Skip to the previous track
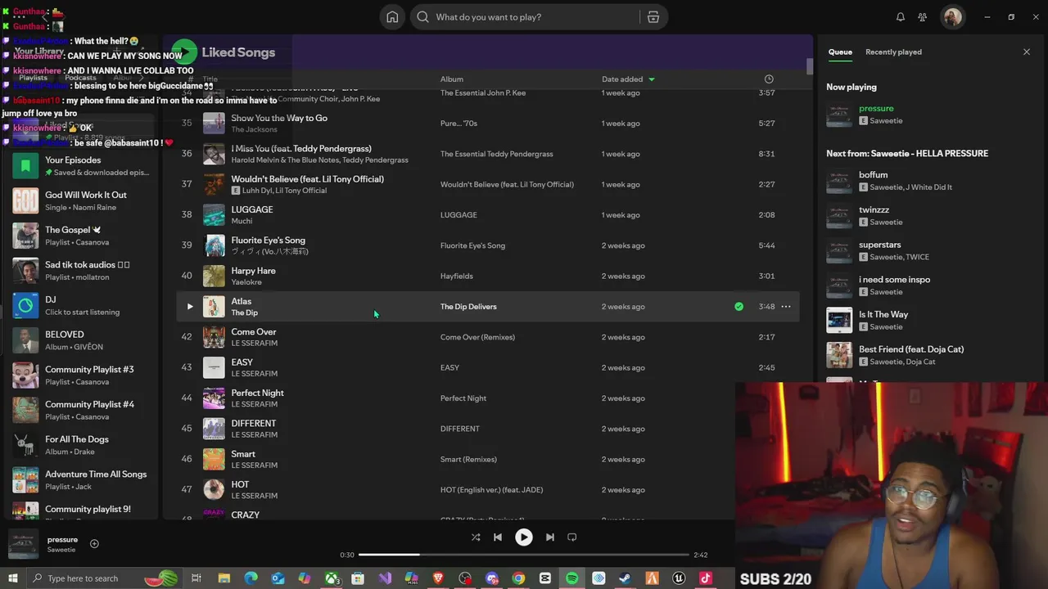This screenshot has width=1048, height=589. [498, 537]
